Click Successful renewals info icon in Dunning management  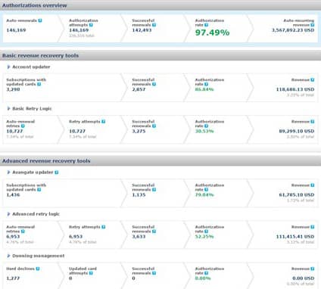[154, 273]
